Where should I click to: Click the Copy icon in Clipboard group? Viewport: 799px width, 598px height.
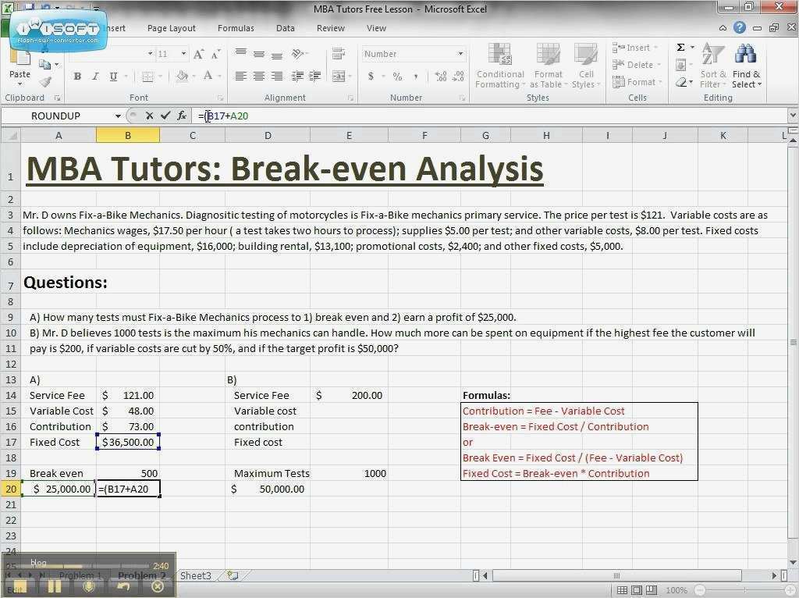click(44, 64)
